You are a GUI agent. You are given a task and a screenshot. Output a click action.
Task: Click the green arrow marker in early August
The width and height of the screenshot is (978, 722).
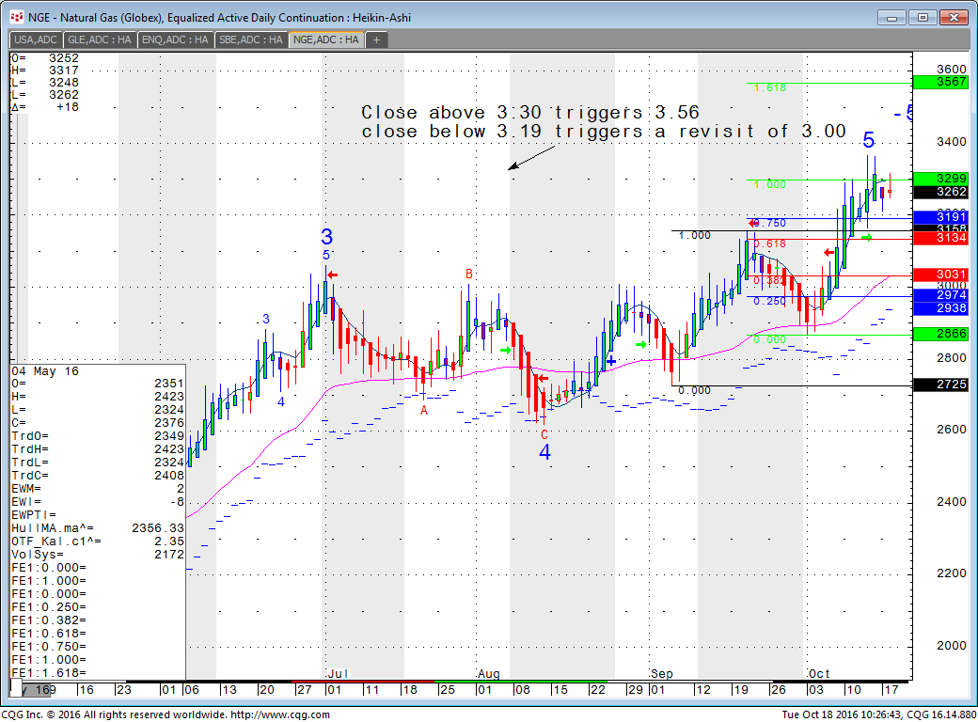506,351
